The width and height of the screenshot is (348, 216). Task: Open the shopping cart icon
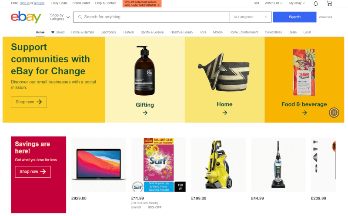point(329,3)
